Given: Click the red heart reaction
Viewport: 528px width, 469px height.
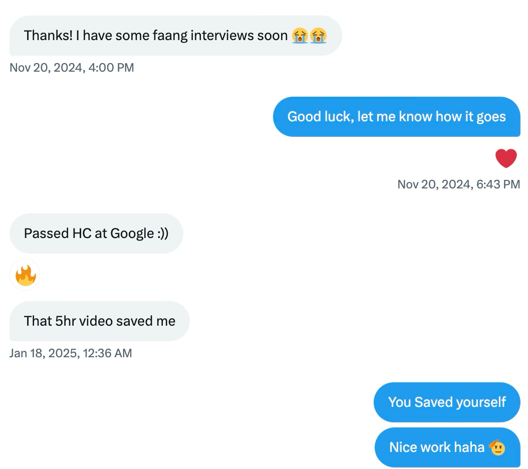Looking at the screenshot, I should click(x=506, y=159).
